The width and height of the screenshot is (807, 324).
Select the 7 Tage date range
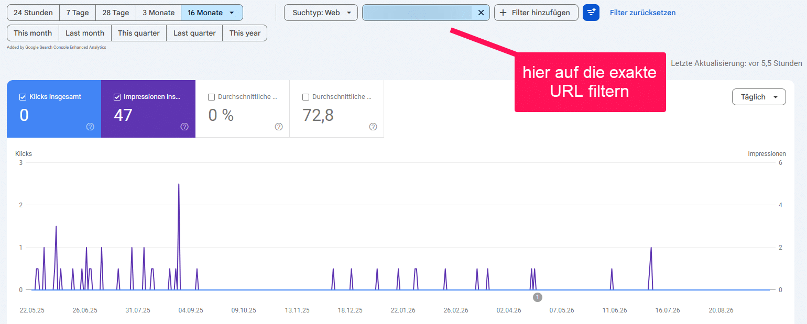[78, 13]
